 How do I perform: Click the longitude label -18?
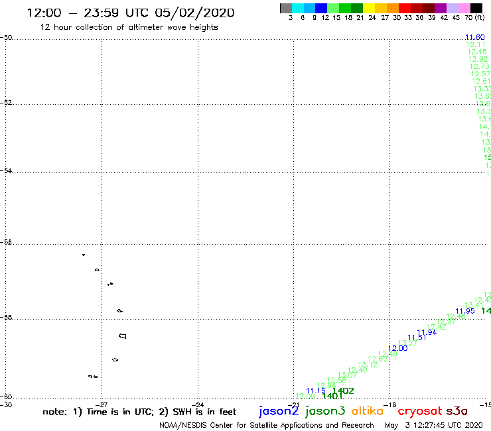(x=390, y=404)
